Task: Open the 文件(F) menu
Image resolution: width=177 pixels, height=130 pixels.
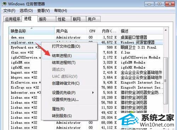Action: (x=9, y=11)
